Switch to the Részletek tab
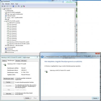This screenshot has height=101, width=101. click(18, 61)
